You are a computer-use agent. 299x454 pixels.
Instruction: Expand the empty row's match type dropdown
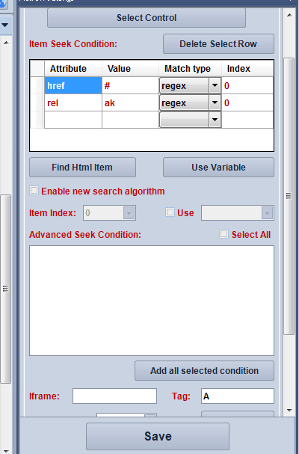click(x=215, y=120)
